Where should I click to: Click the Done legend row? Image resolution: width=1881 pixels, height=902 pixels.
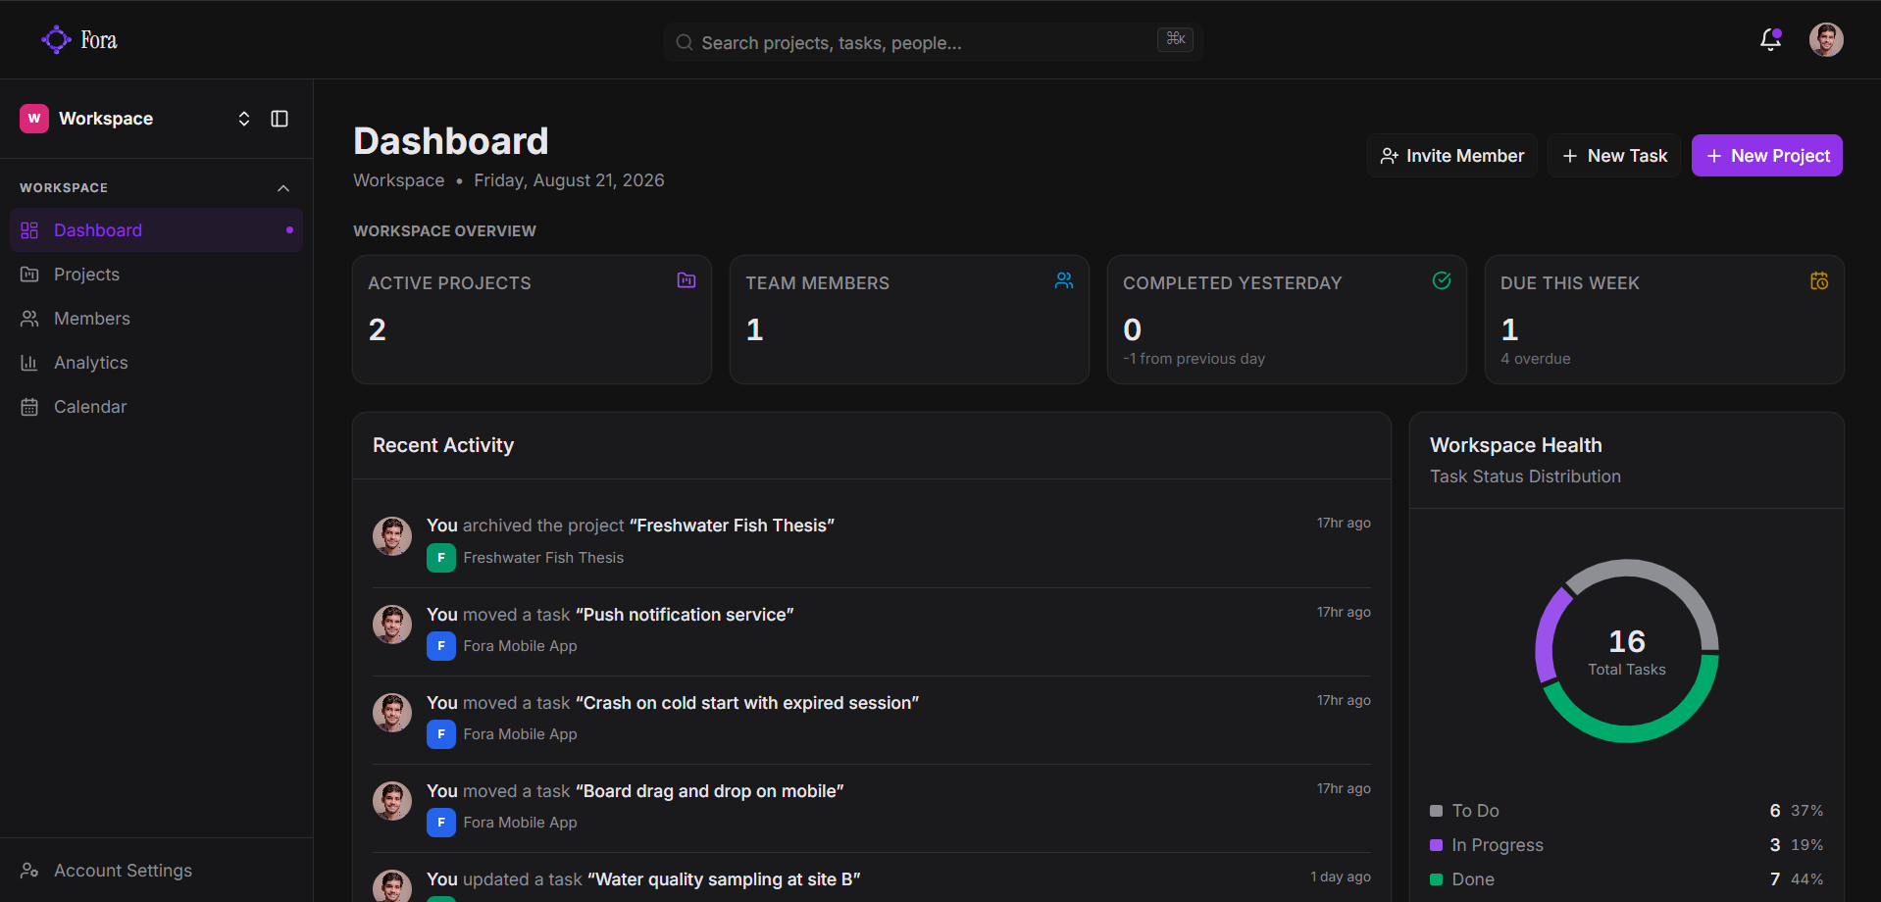tap(1626, 879)
